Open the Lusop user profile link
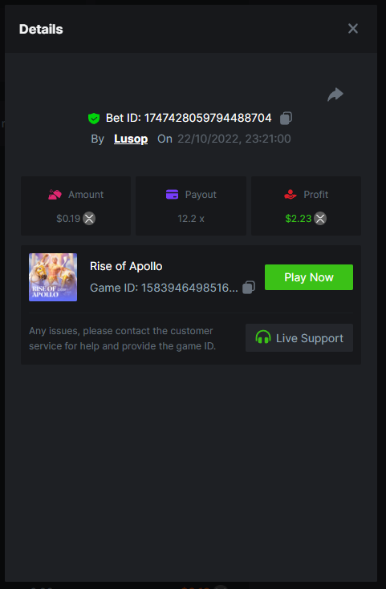Screen dimensions: 386x589 tap(131, 139)
